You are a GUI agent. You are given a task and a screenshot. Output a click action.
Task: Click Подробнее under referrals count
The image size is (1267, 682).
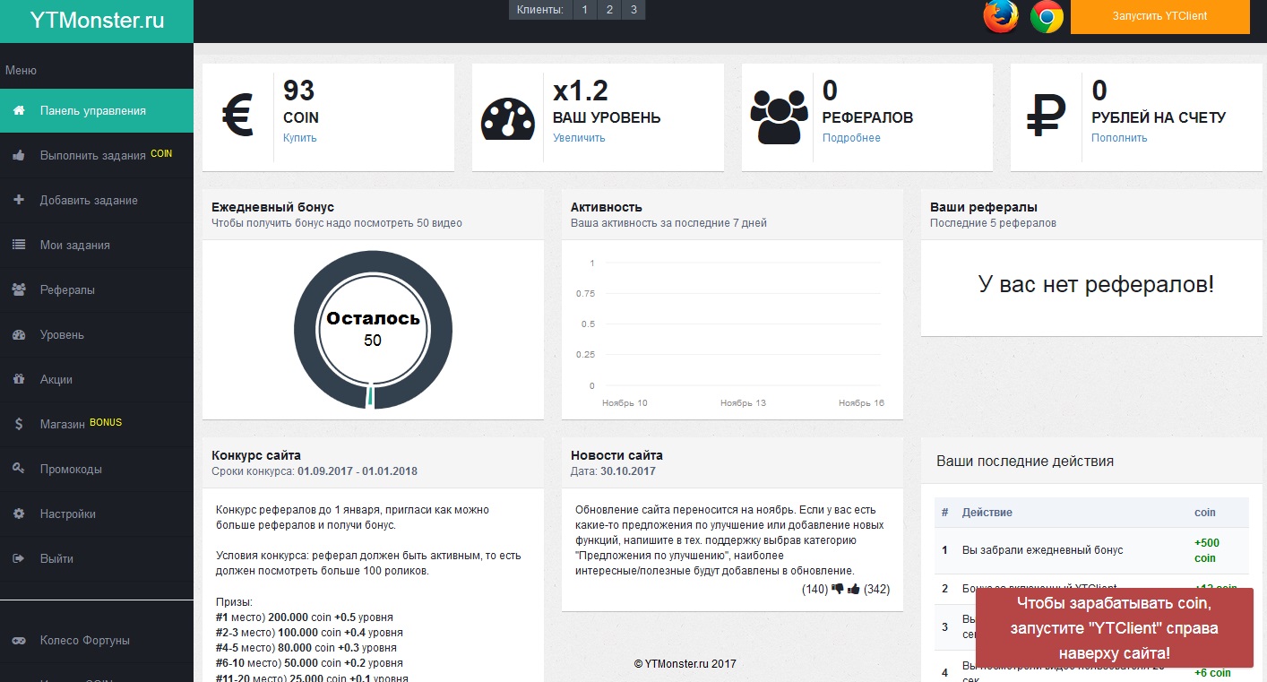coord(851,138)
